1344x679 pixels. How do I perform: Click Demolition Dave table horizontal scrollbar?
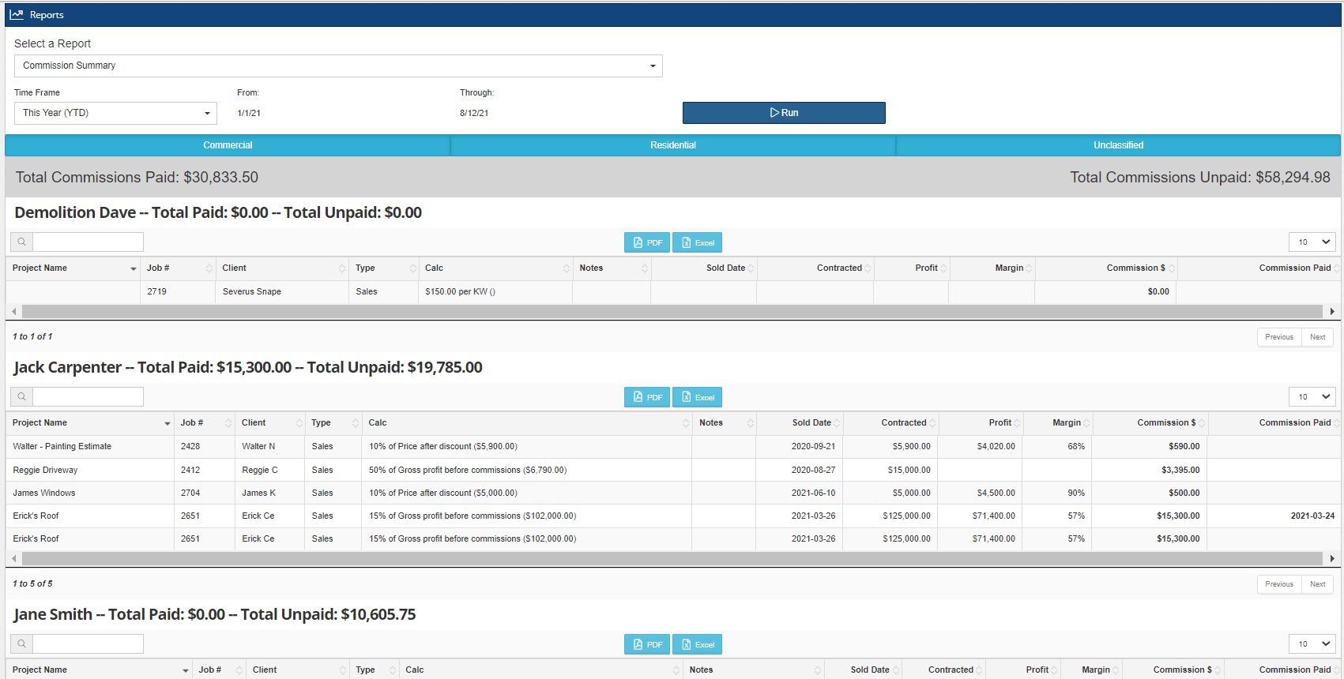(672, 312)
